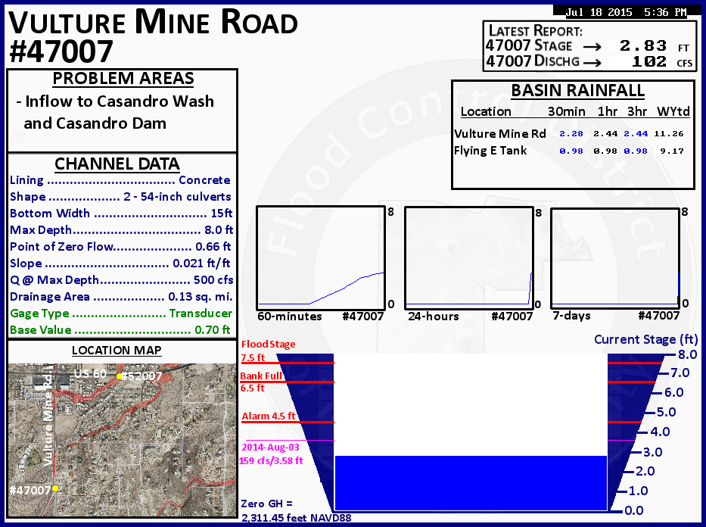
Task: Click the blue water level fill in the channel
Action: pyautogui.click(x=471, y=483)
